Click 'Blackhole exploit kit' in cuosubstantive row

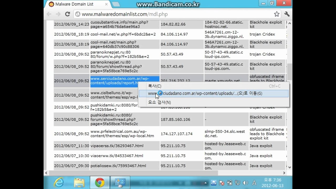tap(266, 24)
